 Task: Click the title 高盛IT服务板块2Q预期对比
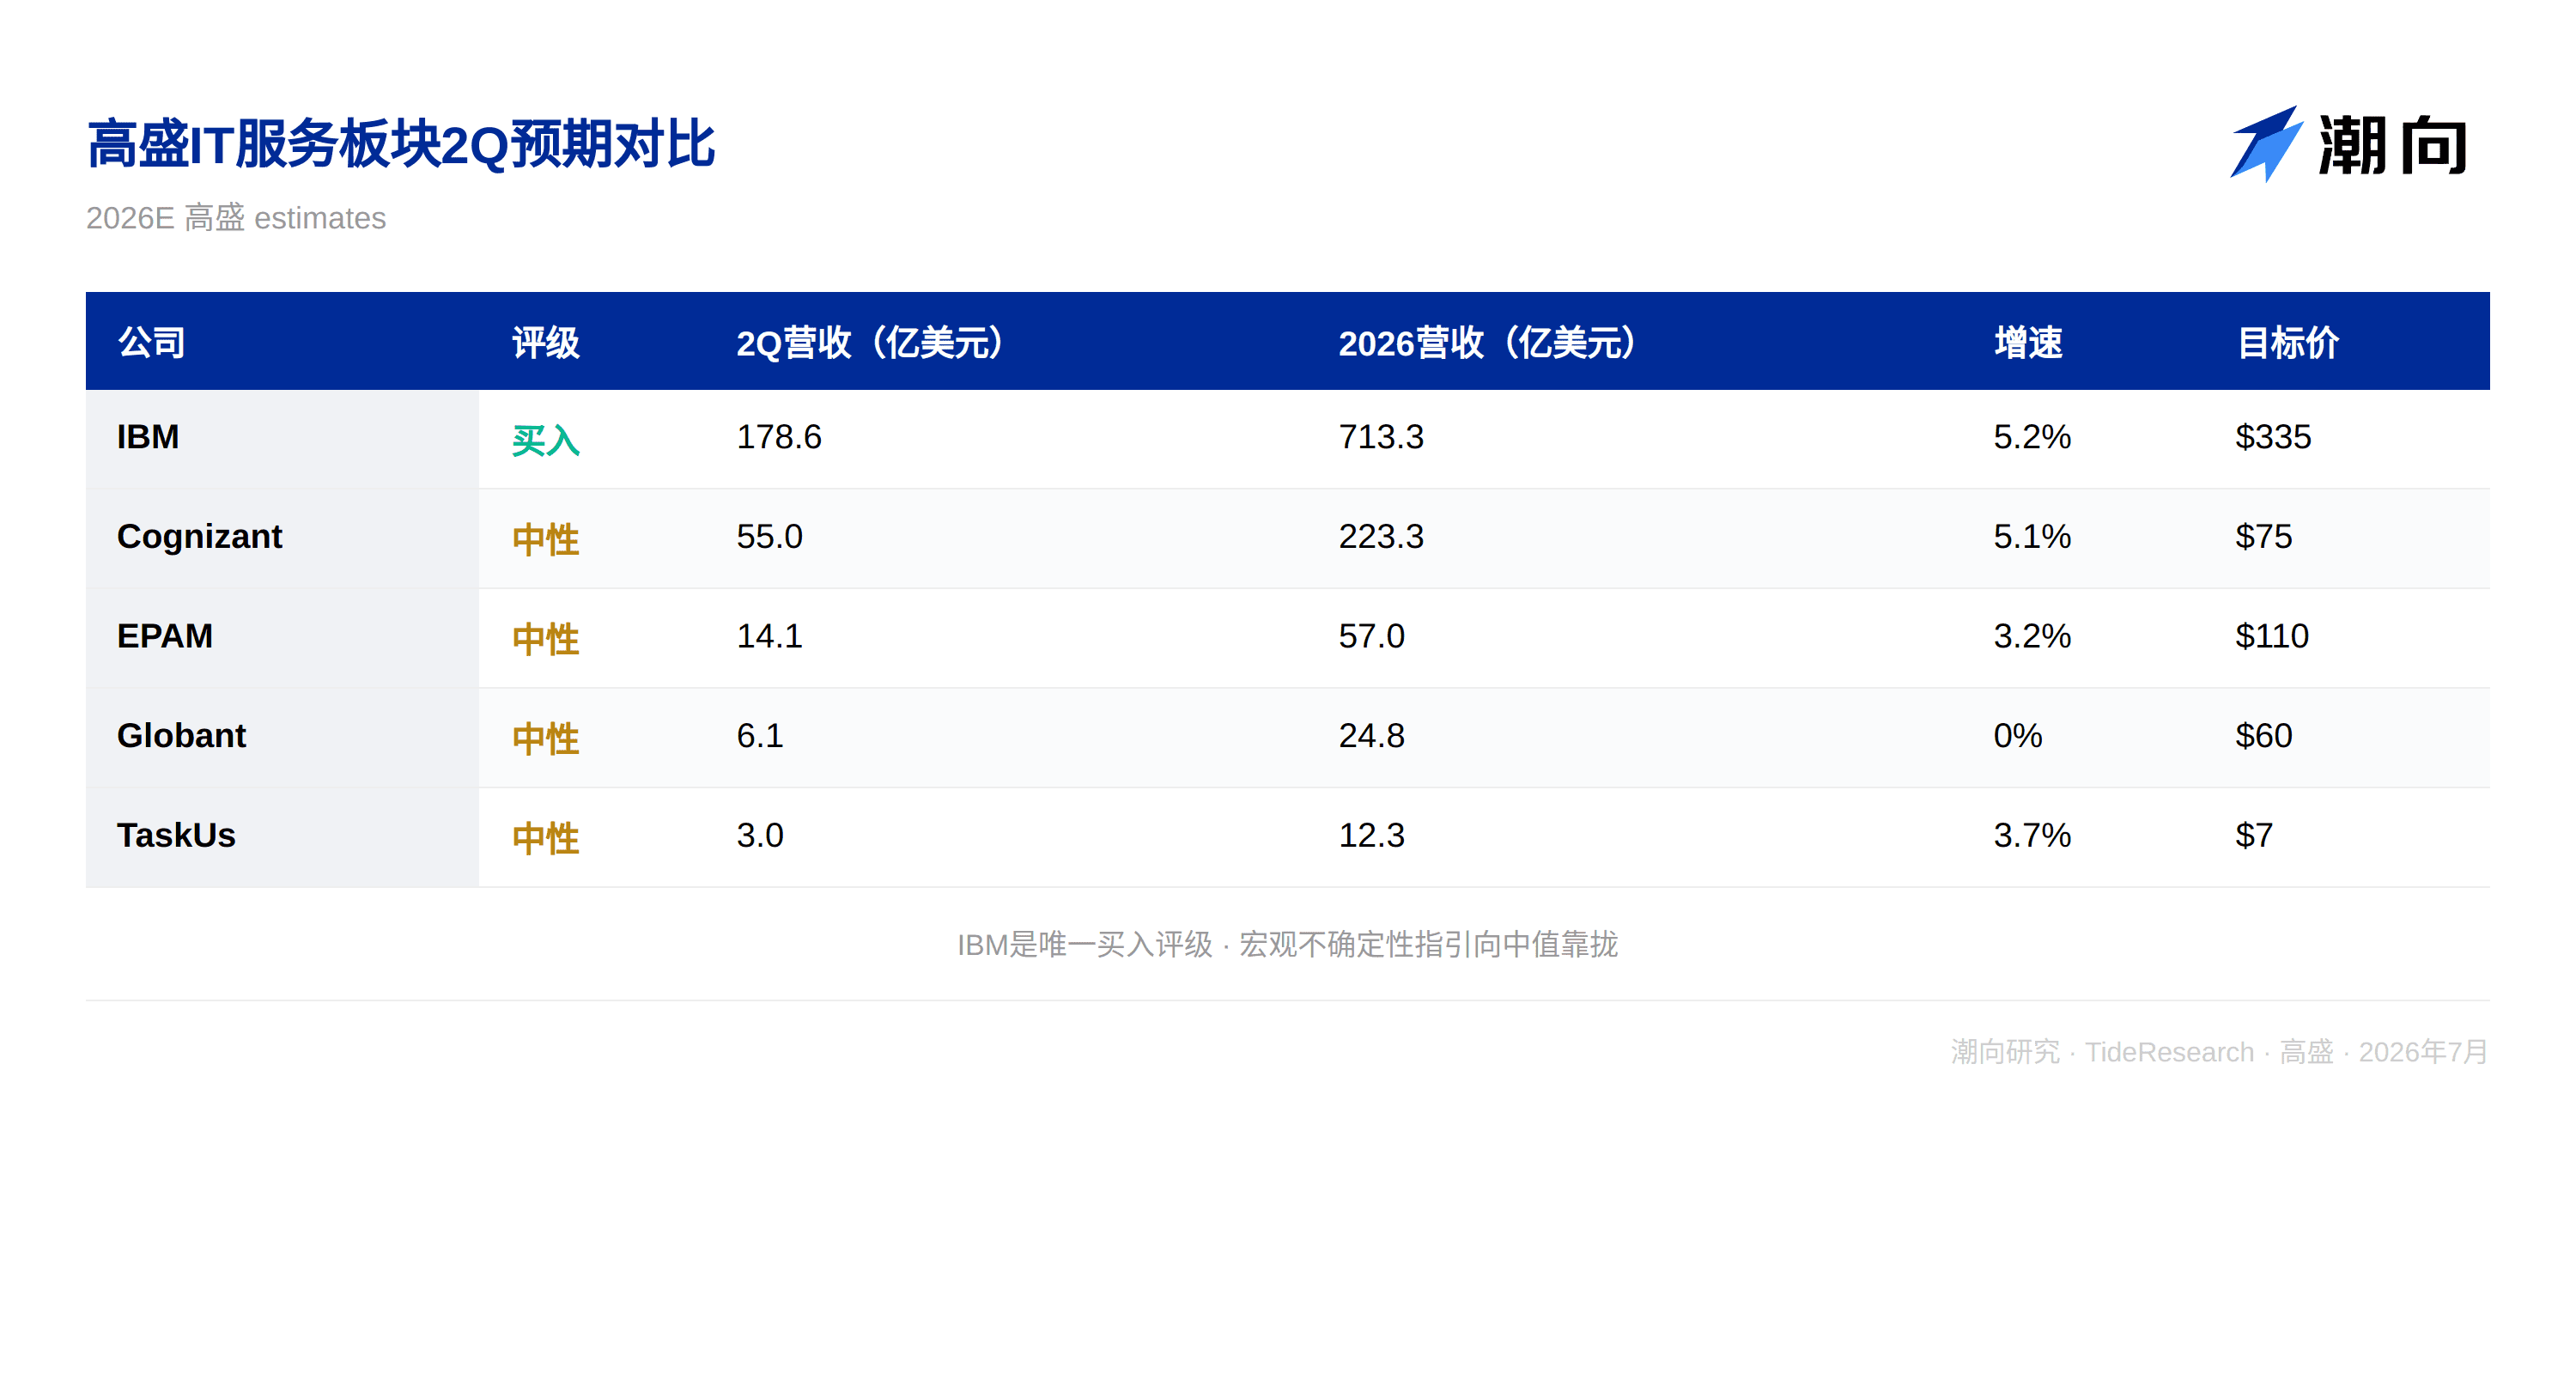click(x=401, y=144)
